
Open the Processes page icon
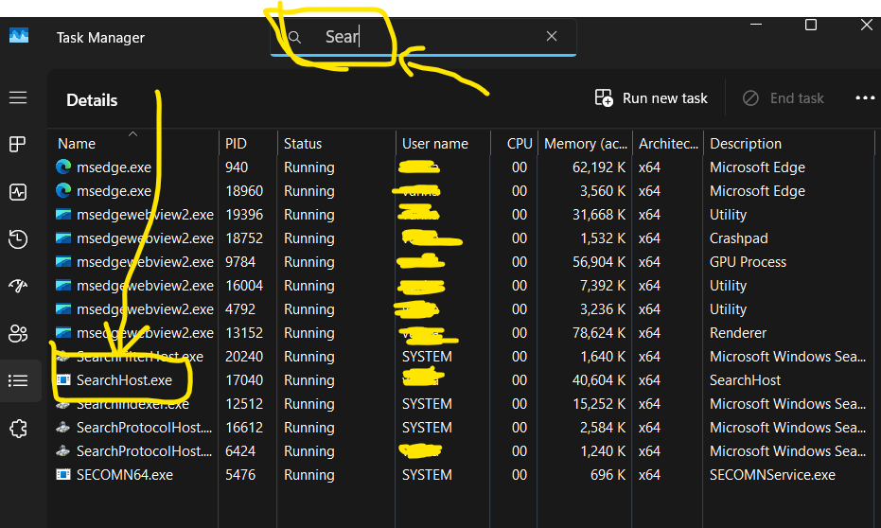coord(18,145)
